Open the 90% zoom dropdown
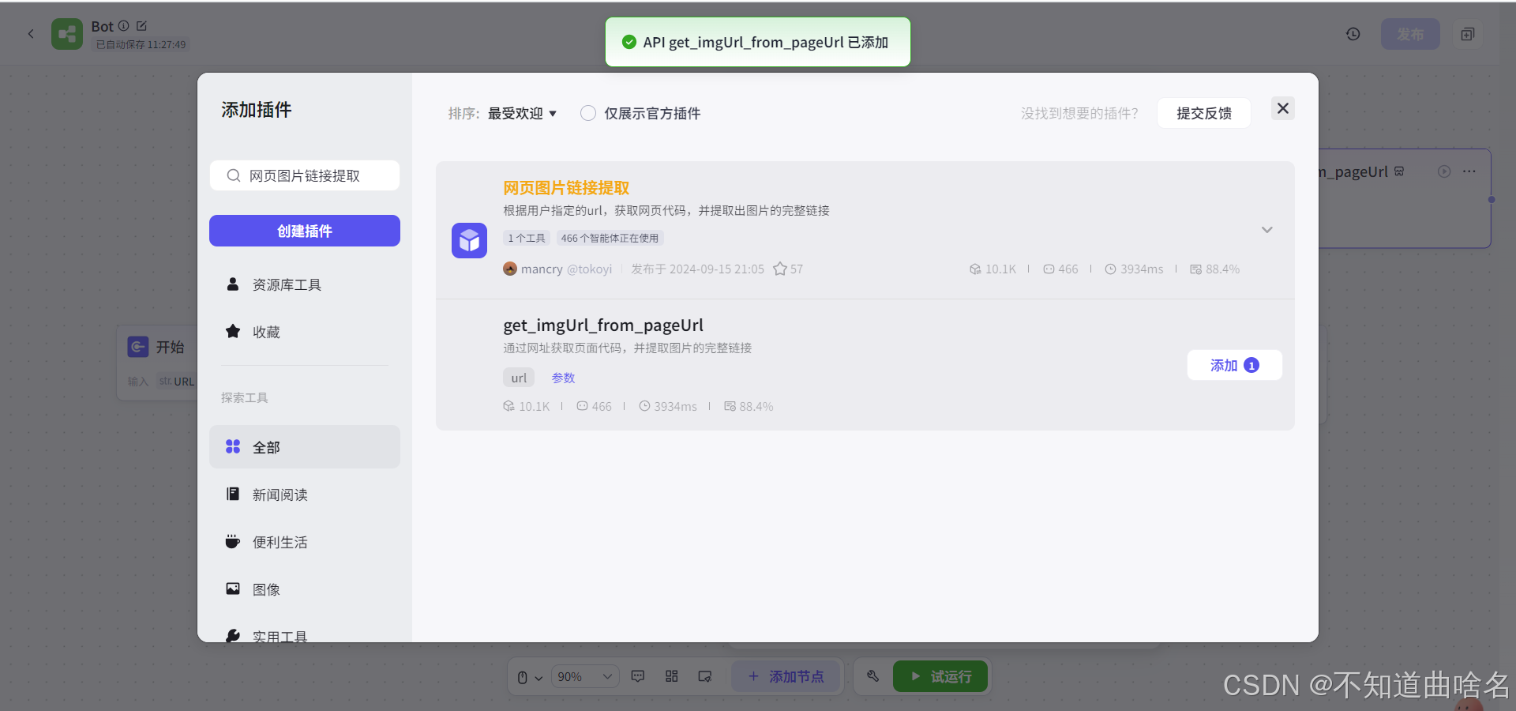 584,676
